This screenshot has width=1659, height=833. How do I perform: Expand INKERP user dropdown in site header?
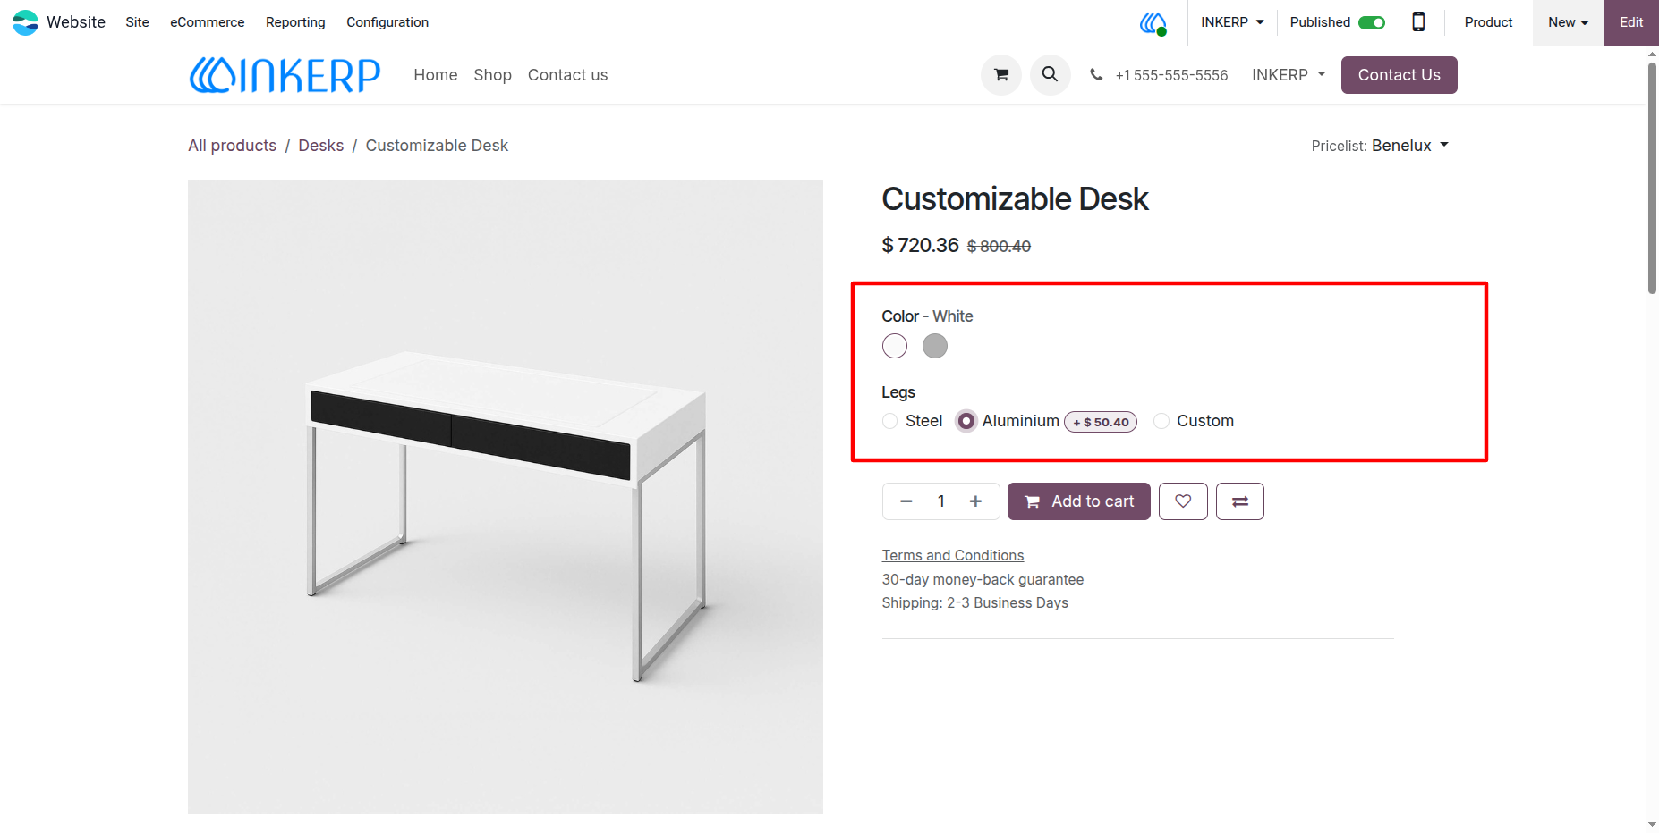(x=1289, y=75)
